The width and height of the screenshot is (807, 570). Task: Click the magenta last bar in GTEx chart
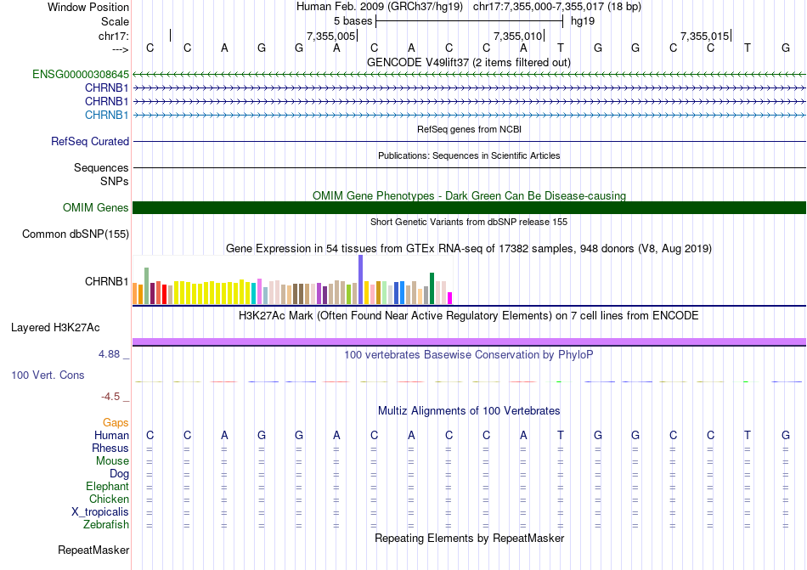click(450, 298)
